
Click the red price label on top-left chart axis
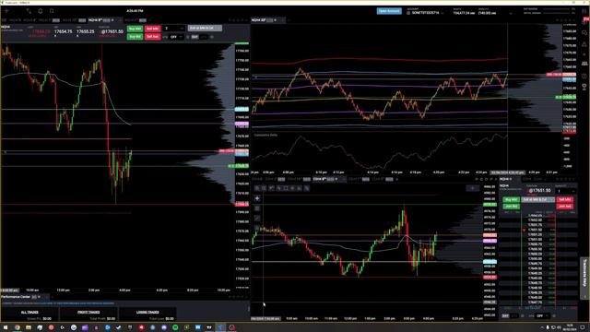point(242,204)
